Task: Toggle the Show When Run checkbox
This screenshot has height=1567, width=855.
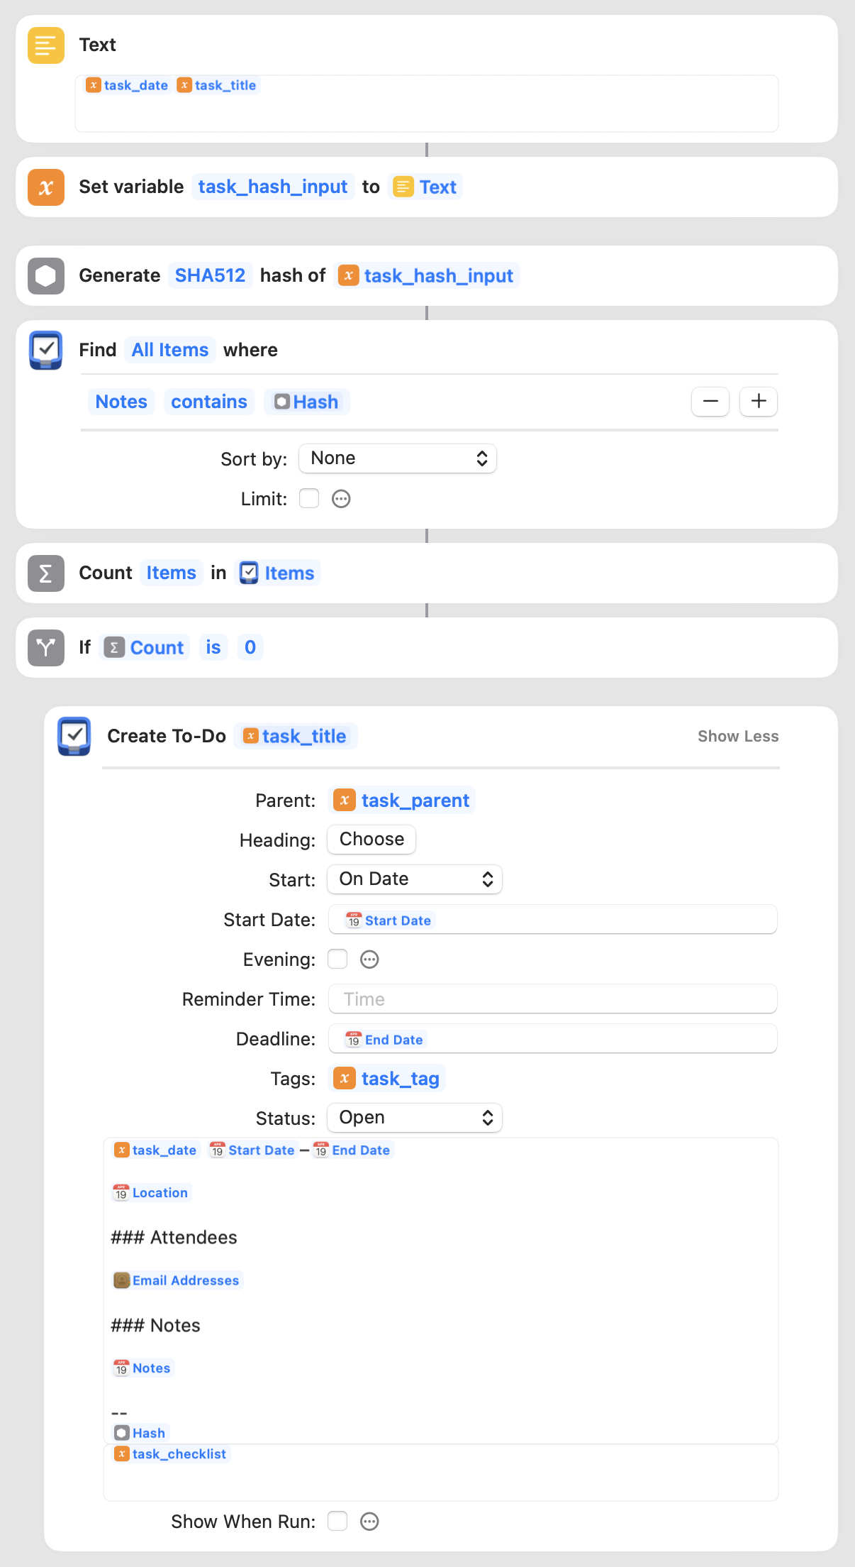Action: [337, 1522]
